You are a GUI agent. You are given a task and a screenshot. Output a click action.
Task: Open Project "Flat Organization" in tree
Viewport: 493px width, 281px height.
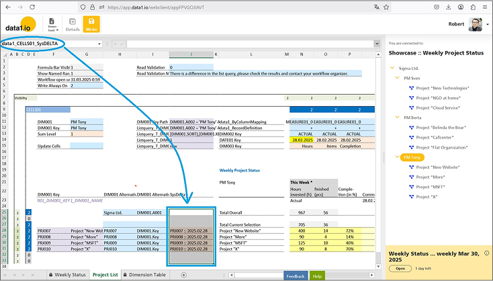point(442,147)
